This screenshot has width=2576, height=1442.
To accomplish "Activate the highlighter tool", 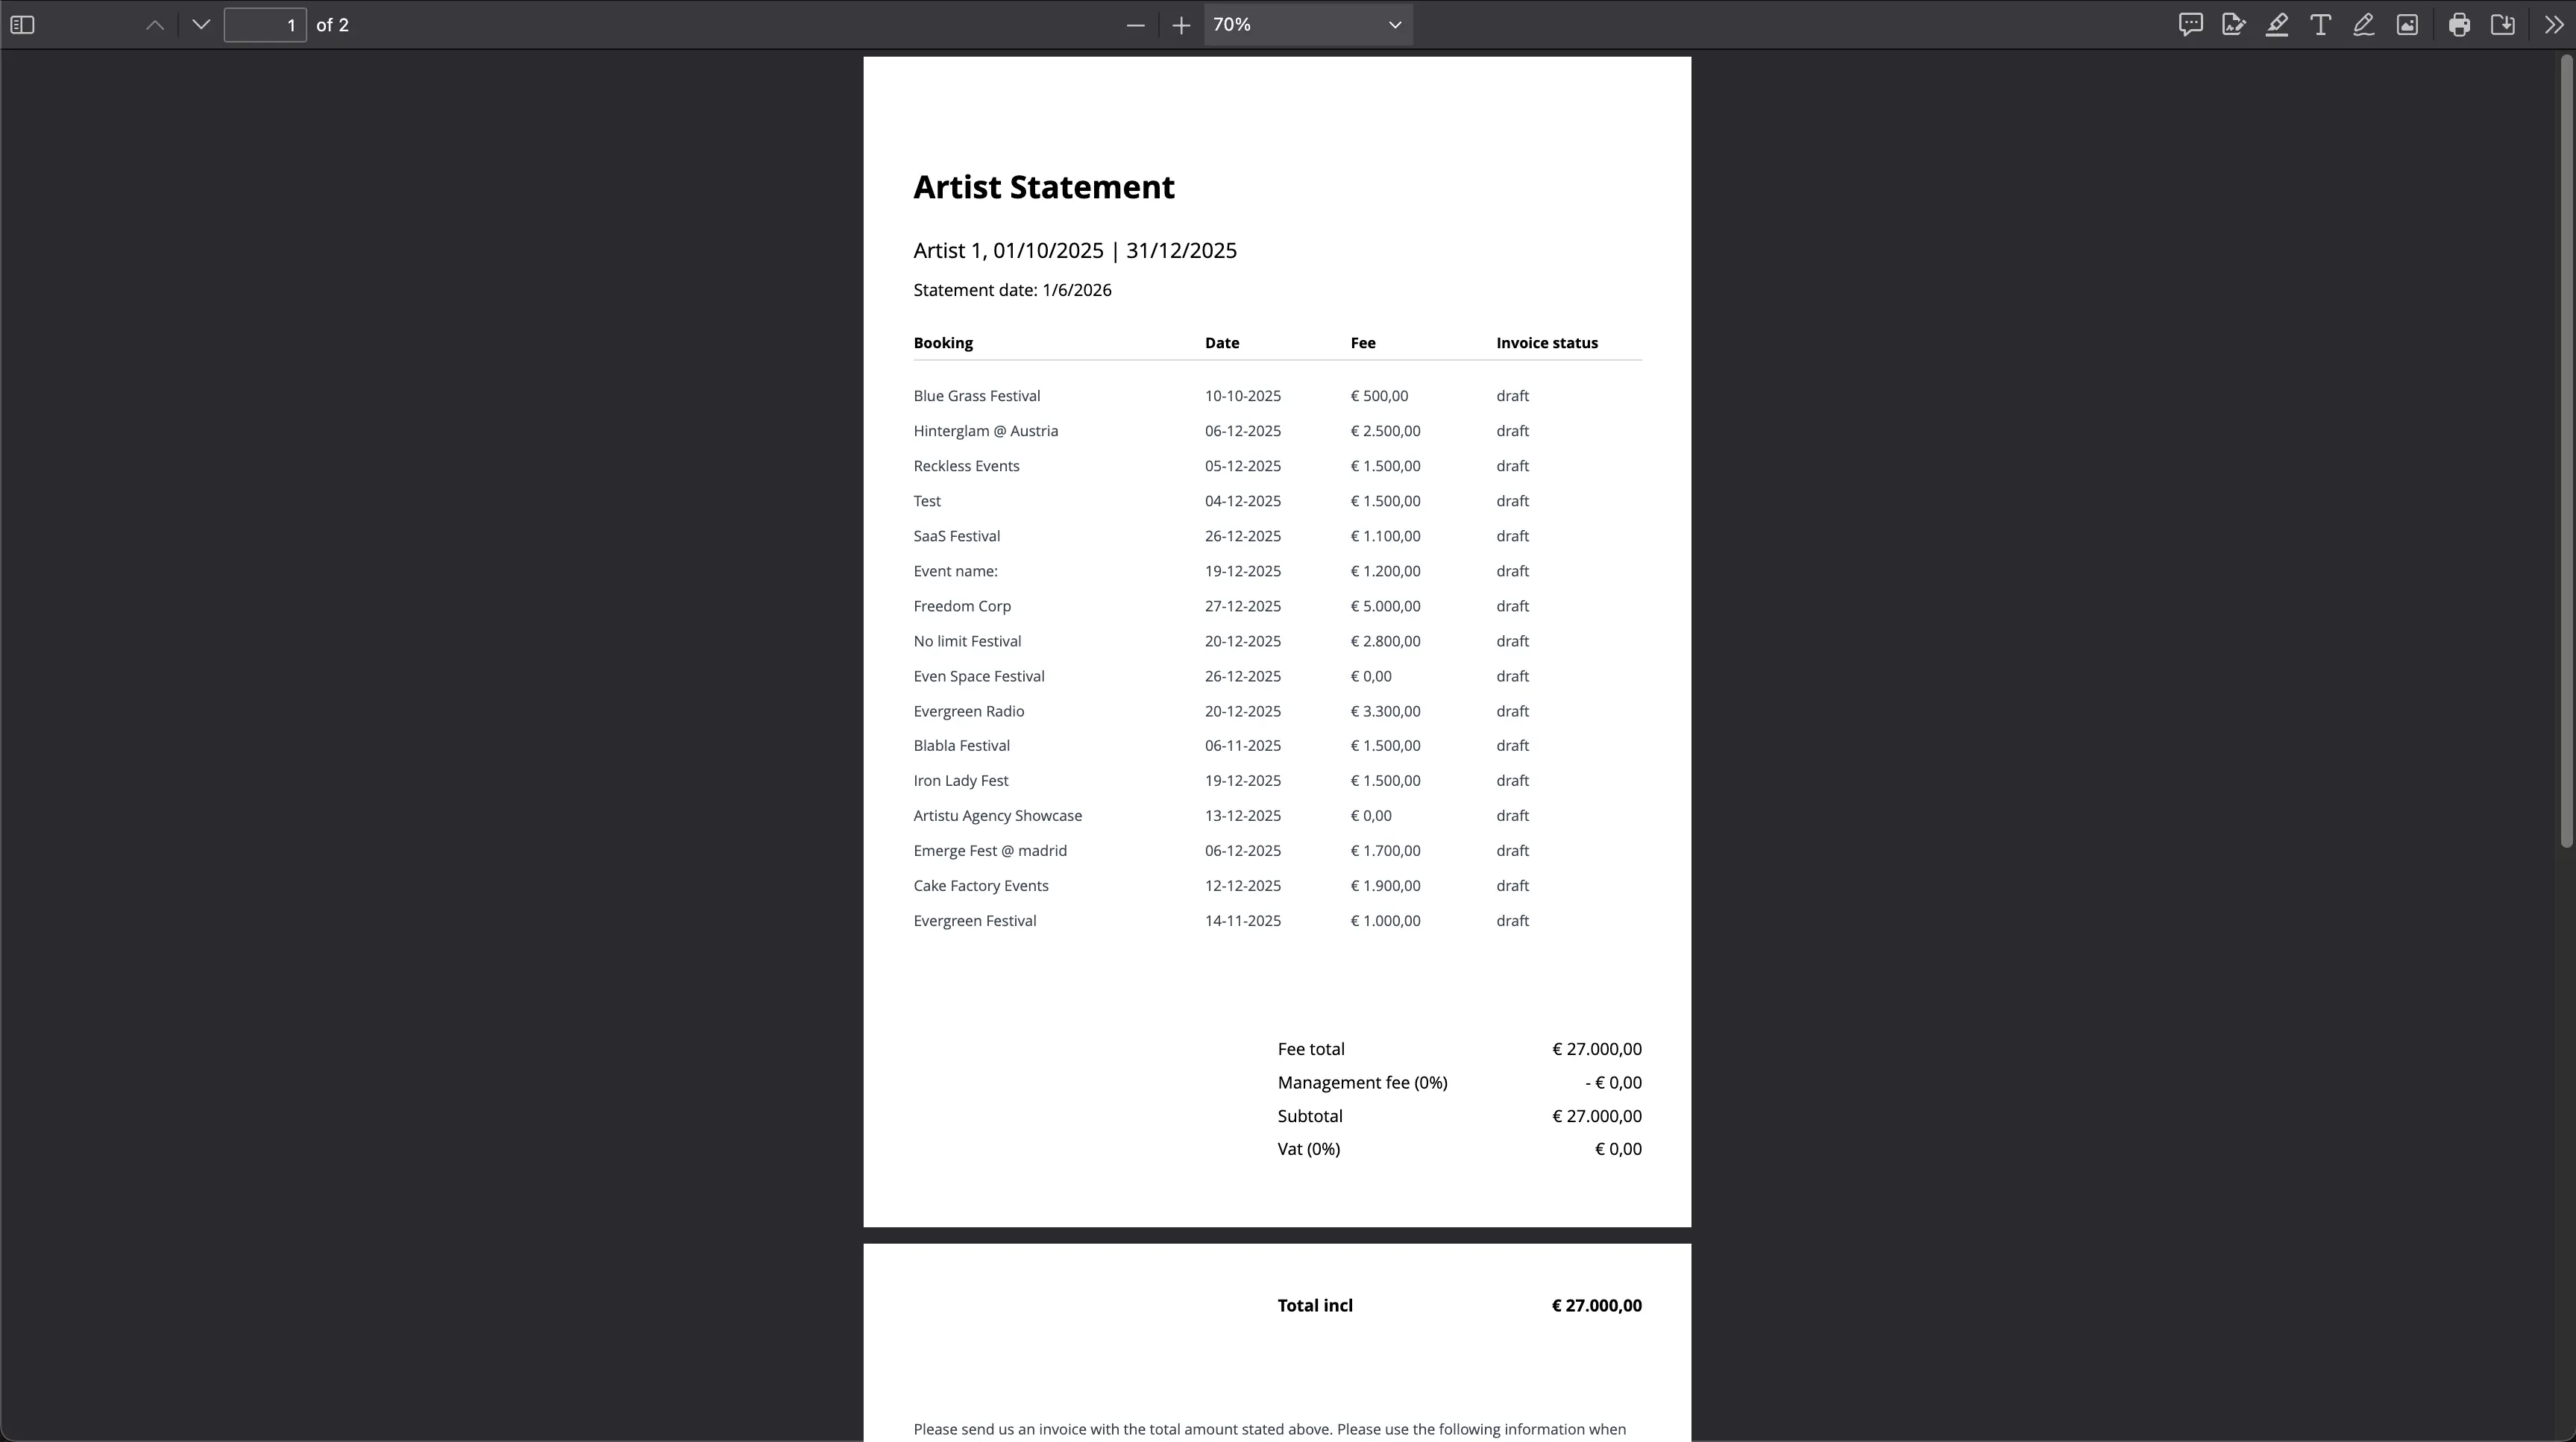I will point(2277,25).
